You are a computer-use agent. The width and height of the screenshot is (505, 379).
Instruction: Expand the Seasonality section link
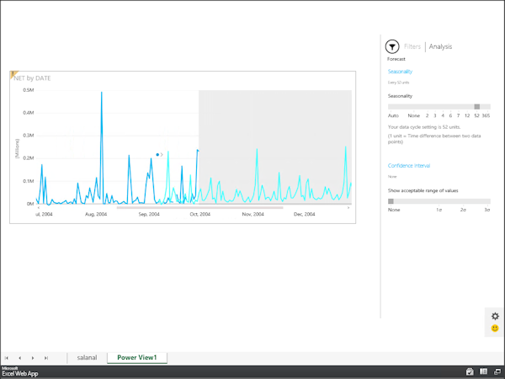pos(400,72)
